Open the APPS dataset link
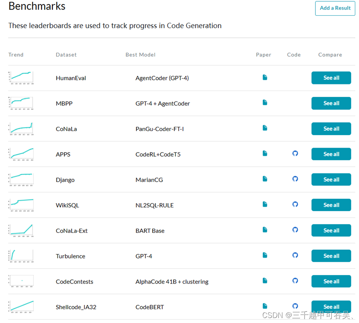 pyautogui.click(x=63, y=154)
